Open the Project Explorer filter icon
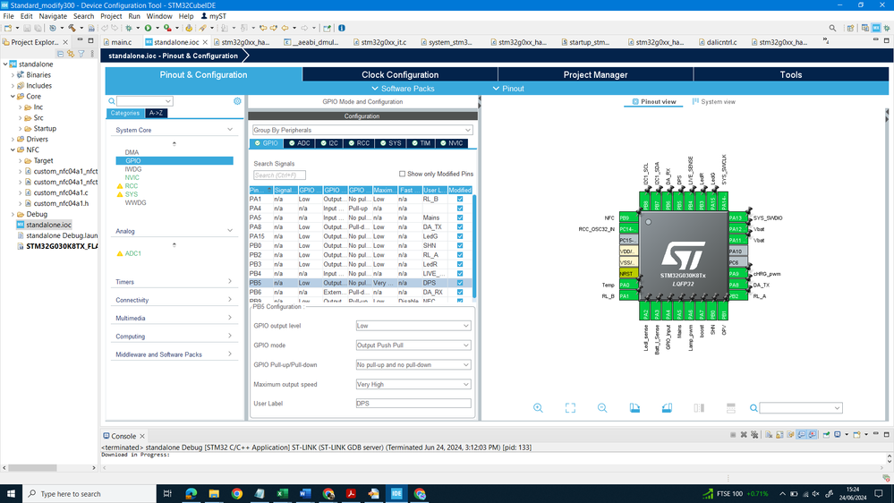894x503 pixels. click(x=81, y=54)
